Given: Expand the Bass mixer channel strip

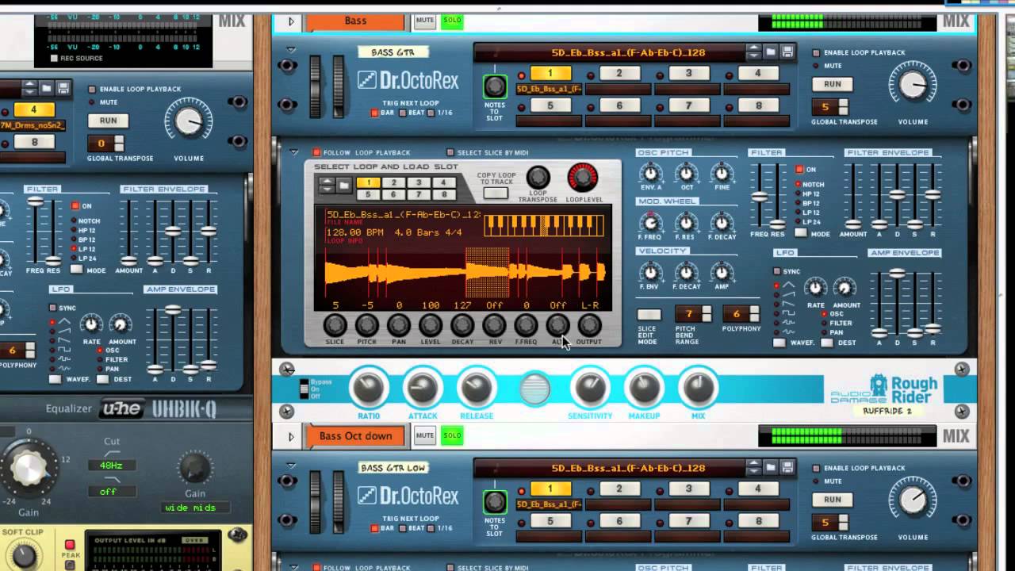Looking at the screenshot, I should (x=291, y=21).
